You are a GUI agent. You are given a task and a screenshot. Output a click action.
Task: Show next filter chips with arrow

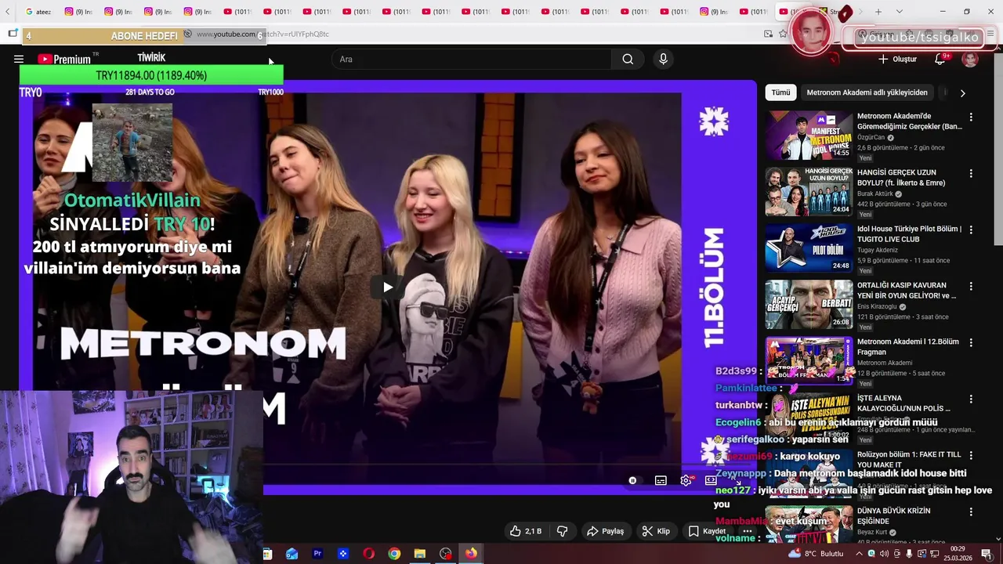pos(962,92)
